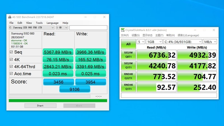Click the SEQ1M Q1T1 write value 4177.82
The height and width of the screenshot is (126, 224).
(197, 66)
